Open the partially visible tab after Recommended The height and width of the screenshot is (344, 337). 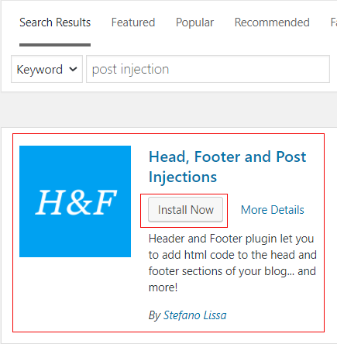[333, 22]
